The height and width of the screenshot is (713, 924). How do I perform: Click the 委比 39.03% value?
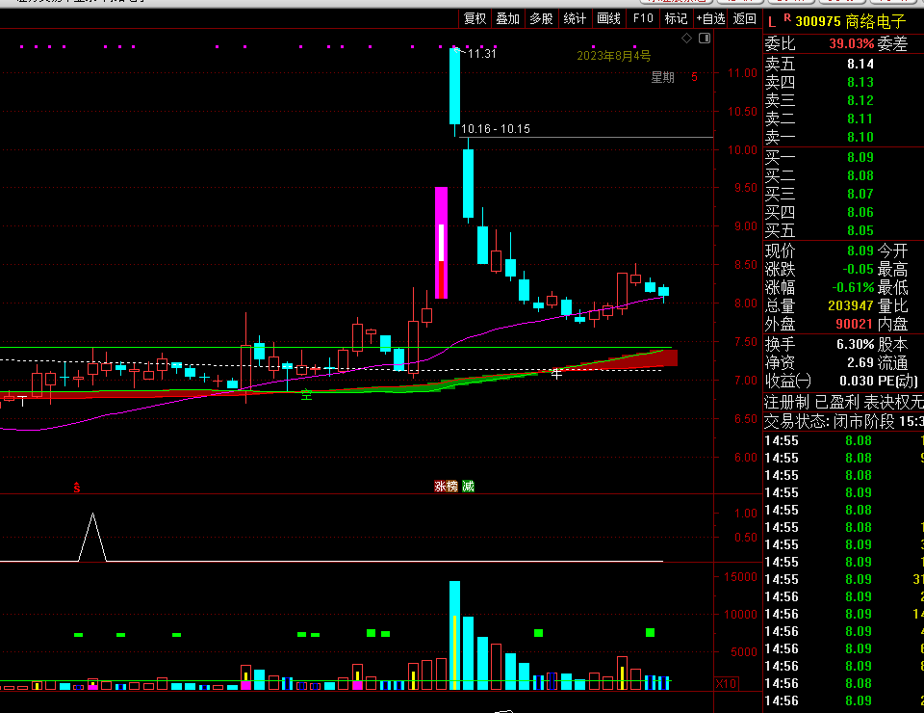coord(851,43)
